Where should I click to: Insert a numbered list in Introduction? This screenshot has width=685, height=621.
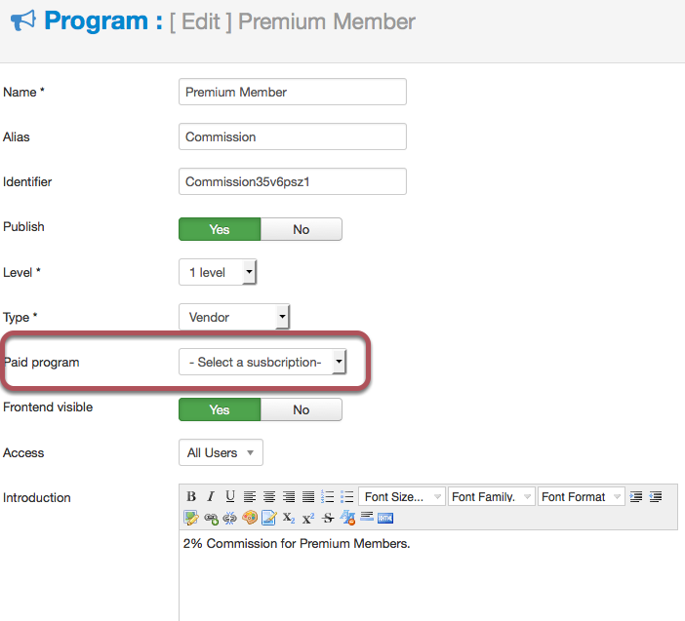327,496
